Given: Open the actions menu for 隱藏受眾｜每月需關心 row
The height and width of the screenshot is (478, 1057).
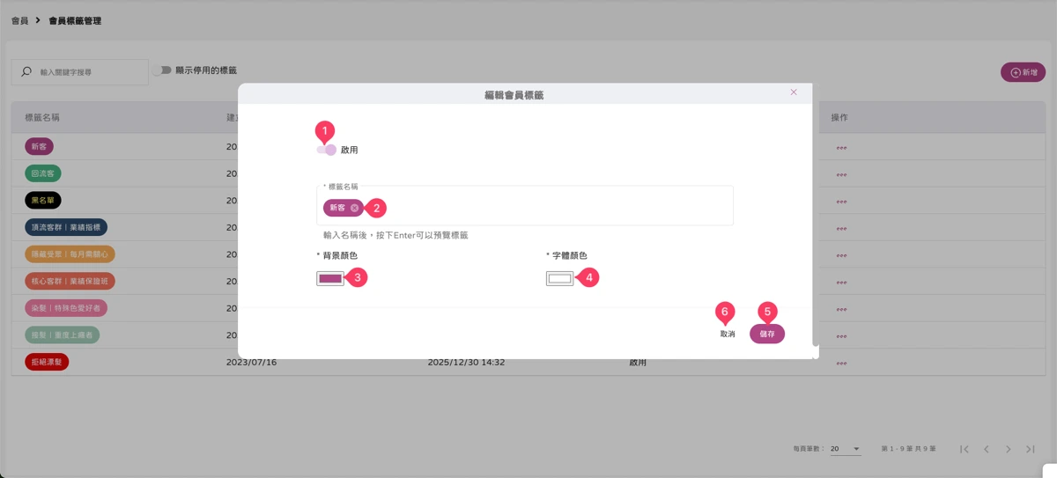Looking at the screenshot, I should coord(841,255).
